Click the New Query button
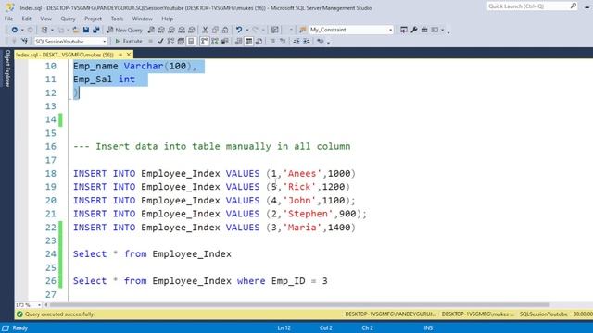593x333 pixels. point(125,30)
